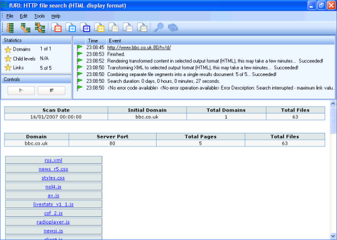The width and height of the screenshot is (337, 240).
Task: Click the Total Pages header cell
Action: 200,137
